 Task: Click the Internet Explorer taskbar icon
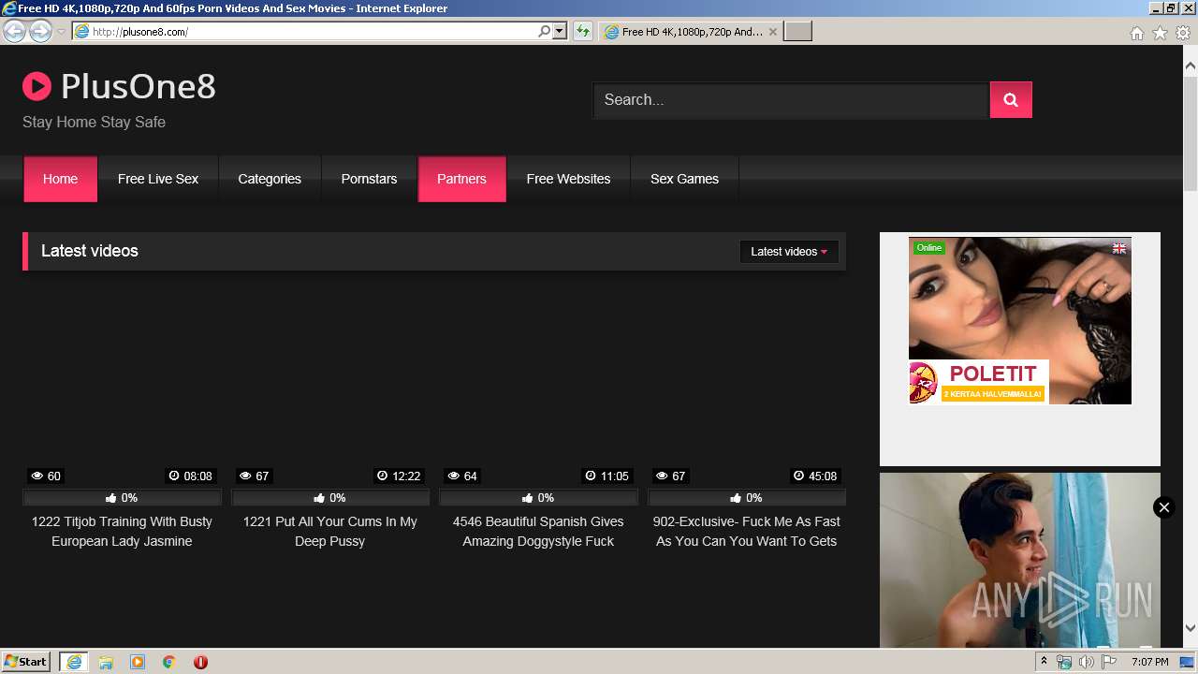point(74,662)
